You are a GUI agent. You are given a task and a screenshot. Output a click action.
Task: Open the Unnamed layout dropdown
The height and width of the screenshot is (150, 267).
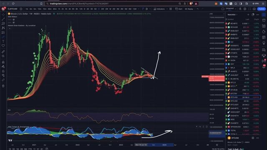point(231,9)
